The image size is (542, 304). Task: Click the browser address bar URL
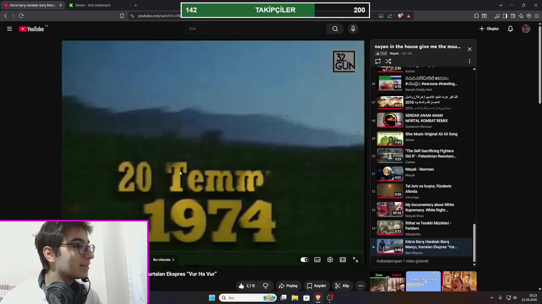pyautogui.click(x=159, y=16)
